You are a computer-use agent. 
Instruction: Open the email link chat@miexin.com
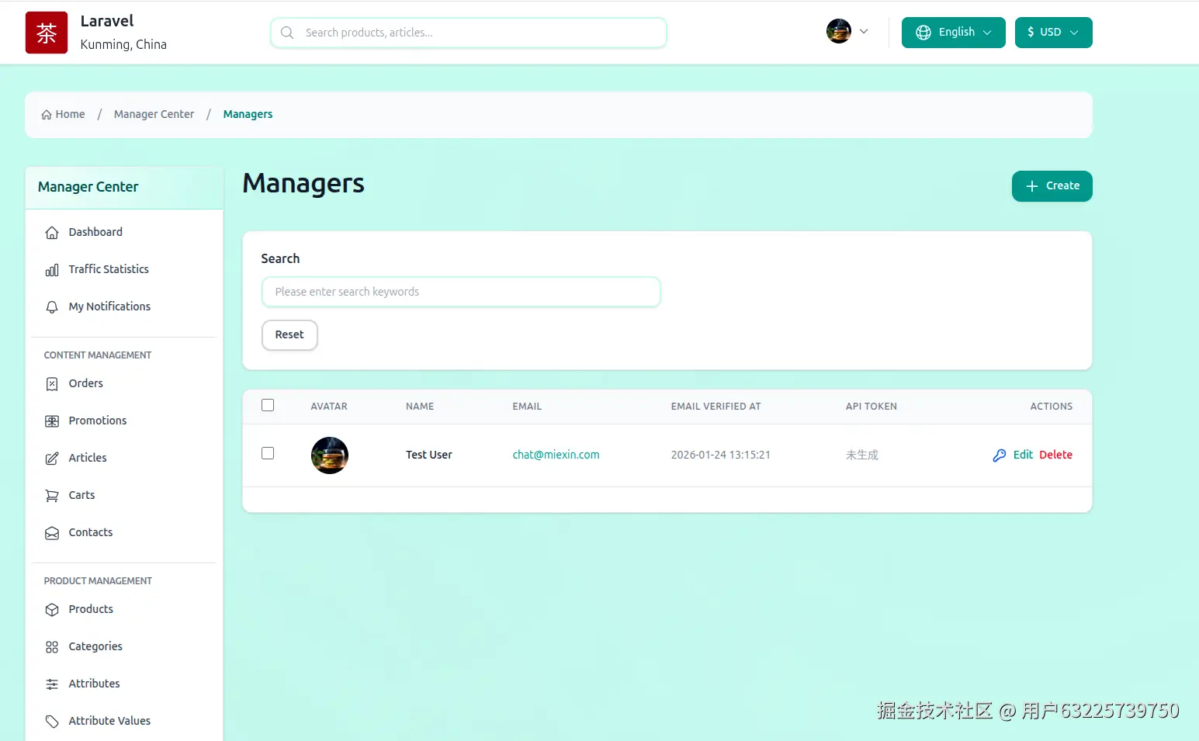point(556,455)
